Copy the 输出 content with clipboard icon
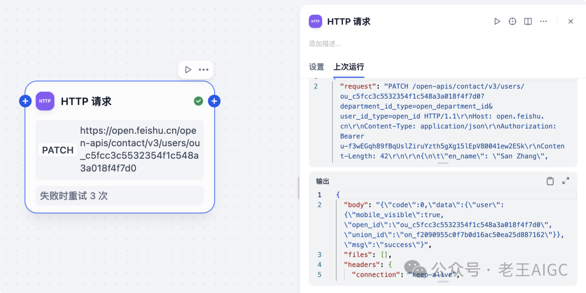The width and height of the screenshot is (586, 293). (x=550, y=181)
